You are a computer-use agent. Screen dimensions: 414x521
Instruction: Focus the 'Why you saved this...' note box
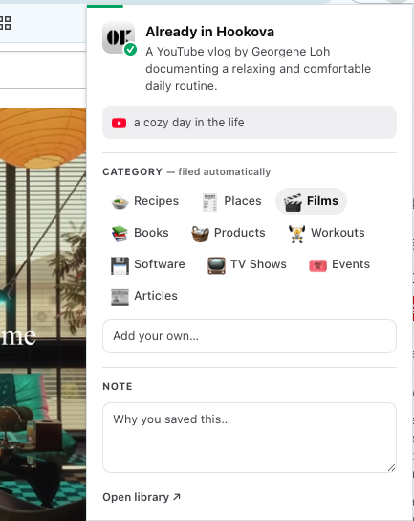click(250, 438)
